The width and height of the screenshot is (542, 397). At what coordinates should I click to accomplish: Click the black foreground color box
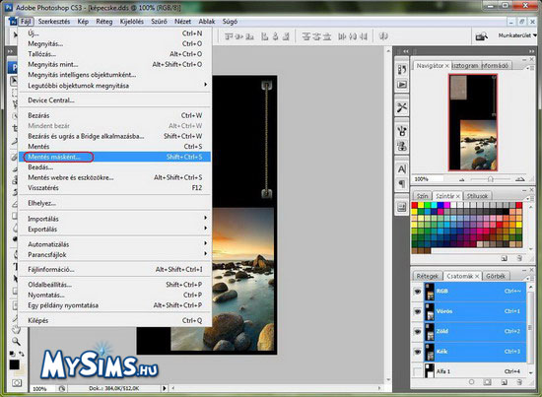pos(14,364)
